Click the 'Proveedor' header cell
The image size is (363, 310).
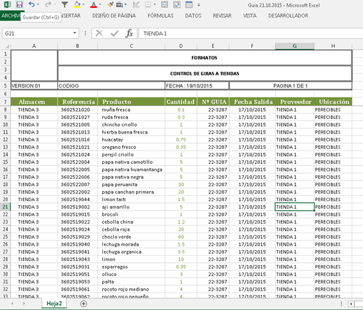coord(294,102)
